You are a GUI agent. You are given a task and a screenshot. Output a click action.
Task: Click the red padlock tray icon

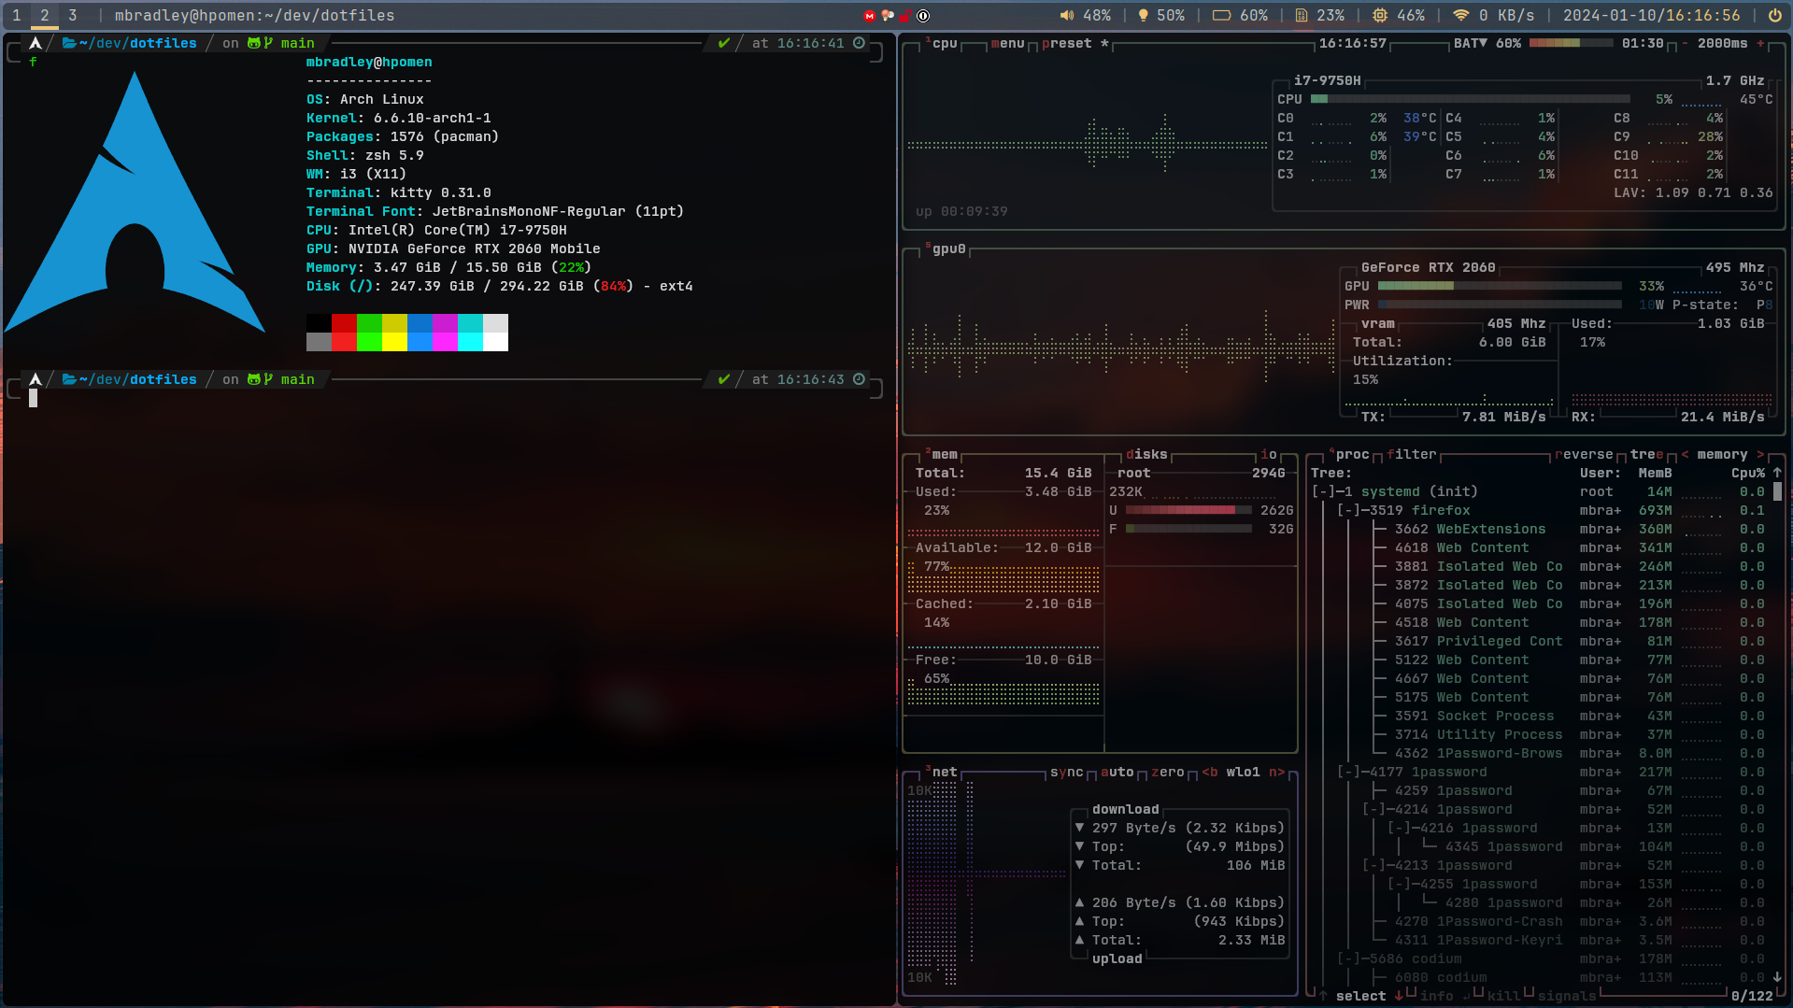904,16
